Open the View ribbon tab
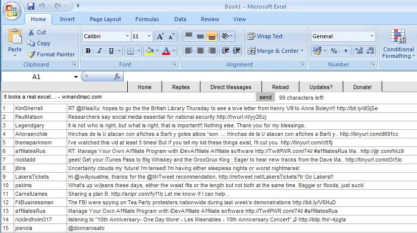The width and height of the screenshot is (417, 233). coord(239,19)
